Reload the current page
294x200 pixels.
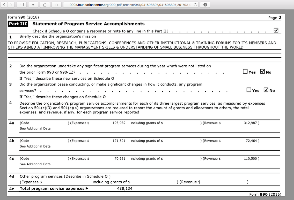195,5
